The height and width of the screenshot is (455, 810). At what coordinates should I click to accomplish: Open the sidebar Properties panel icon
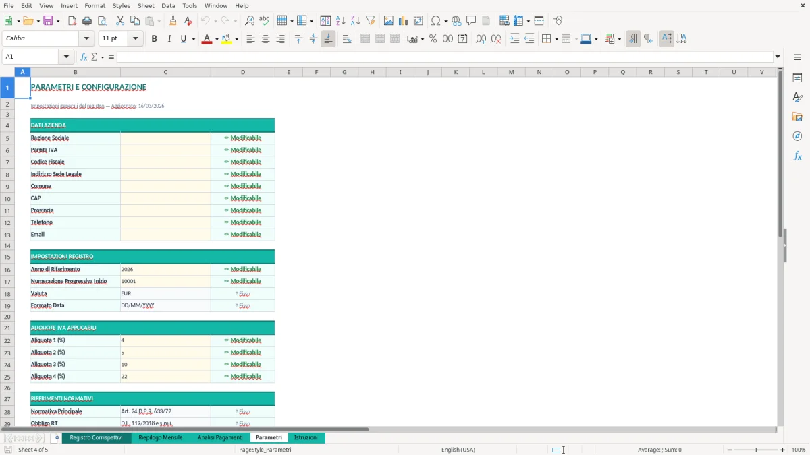pos(797,78)
